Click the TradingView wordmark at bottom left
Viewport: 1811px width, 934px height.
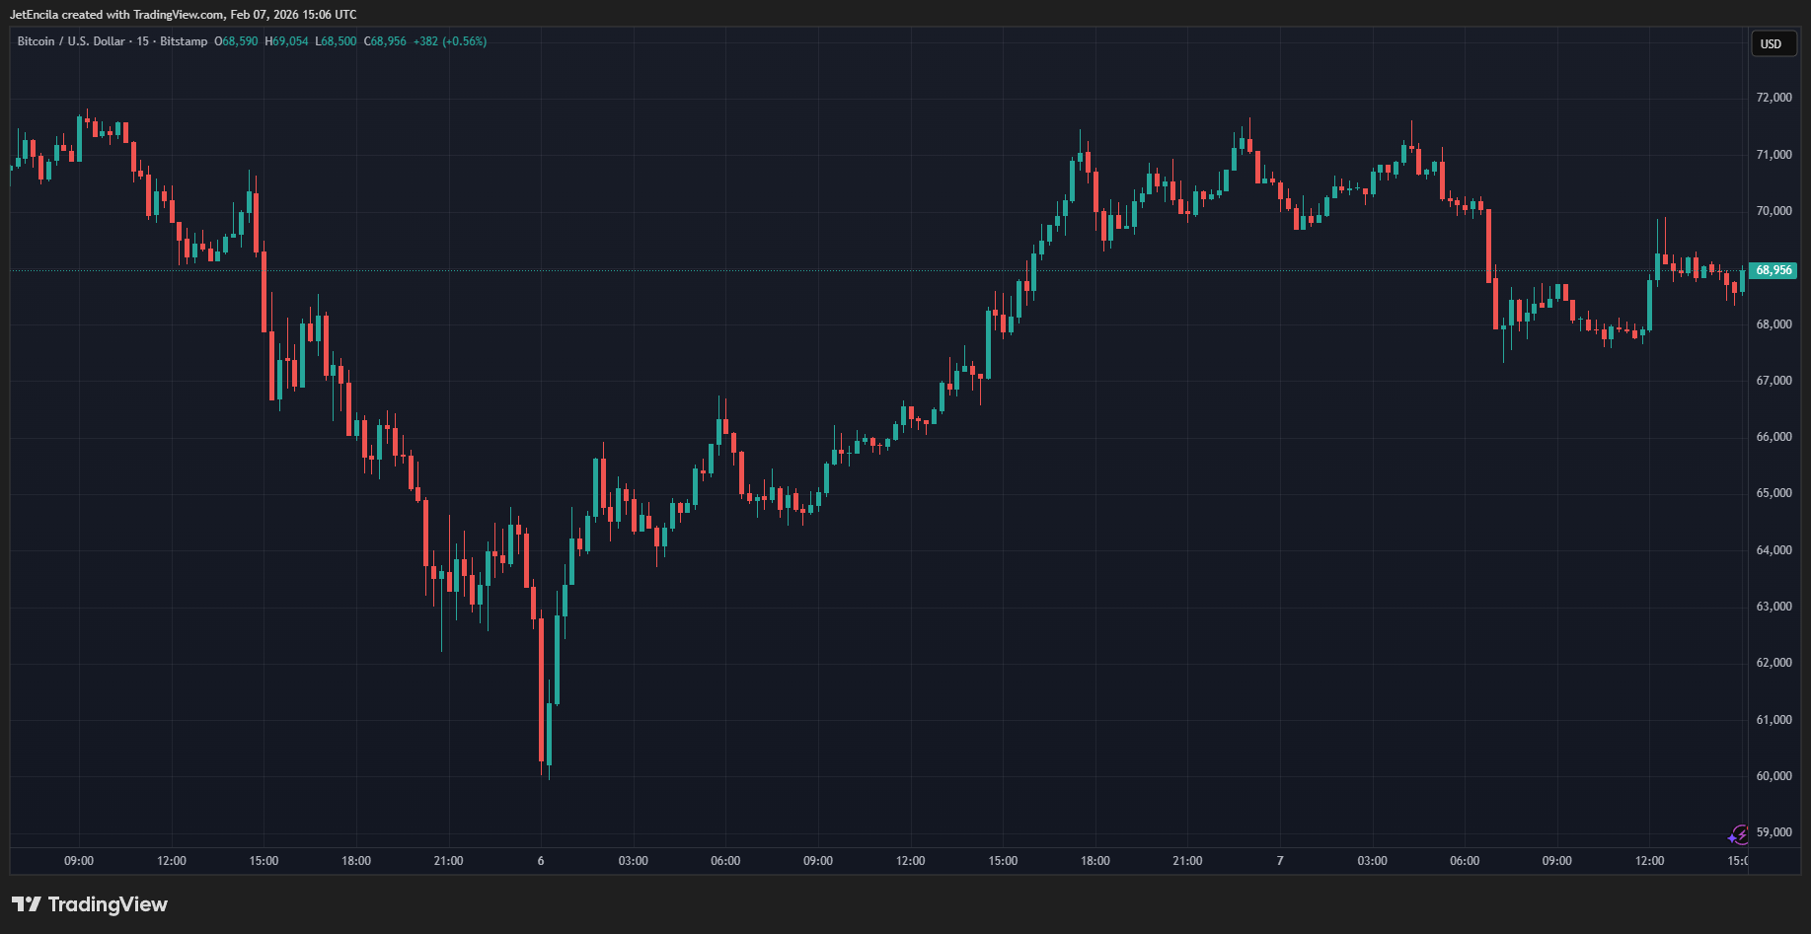click(x=108, y=904)
